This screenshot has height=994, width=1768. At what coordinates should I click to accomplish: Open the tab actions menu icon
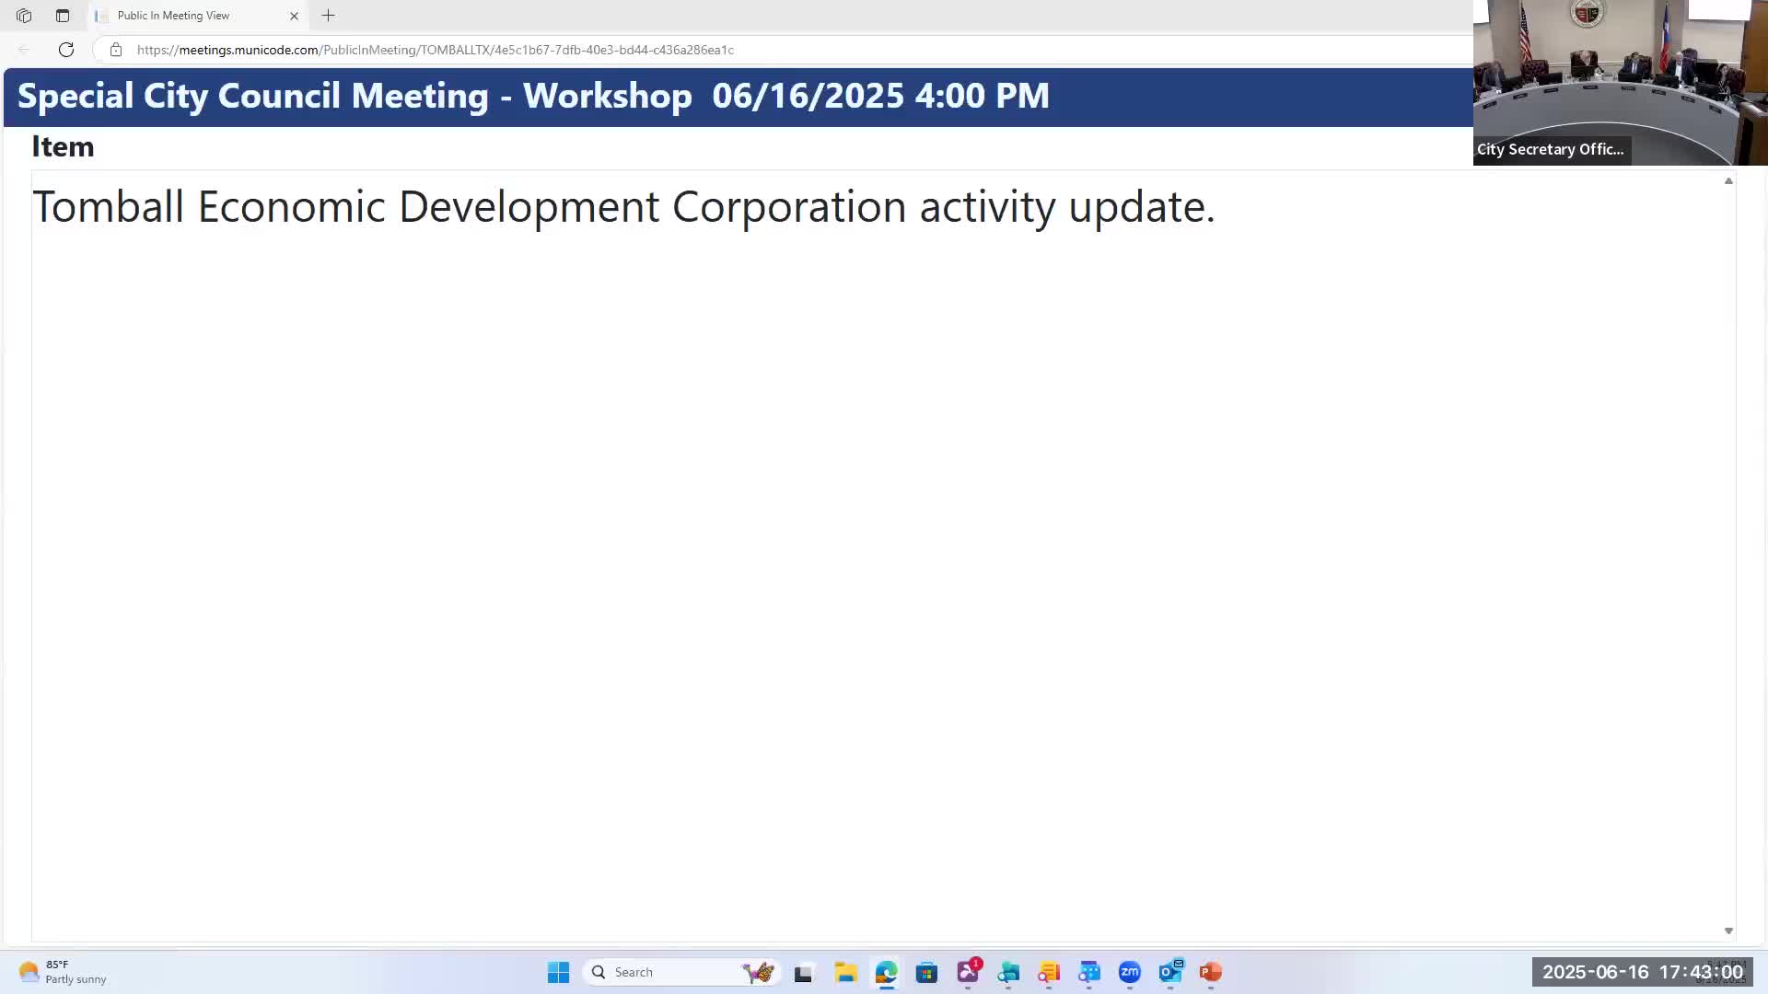[x=63, y=16]
